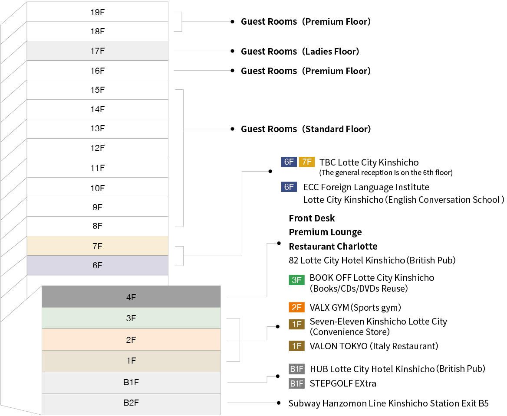Click the Restaurant Charlotte text
The height and width of the screenshot is (416, 507).
point(333,247)
